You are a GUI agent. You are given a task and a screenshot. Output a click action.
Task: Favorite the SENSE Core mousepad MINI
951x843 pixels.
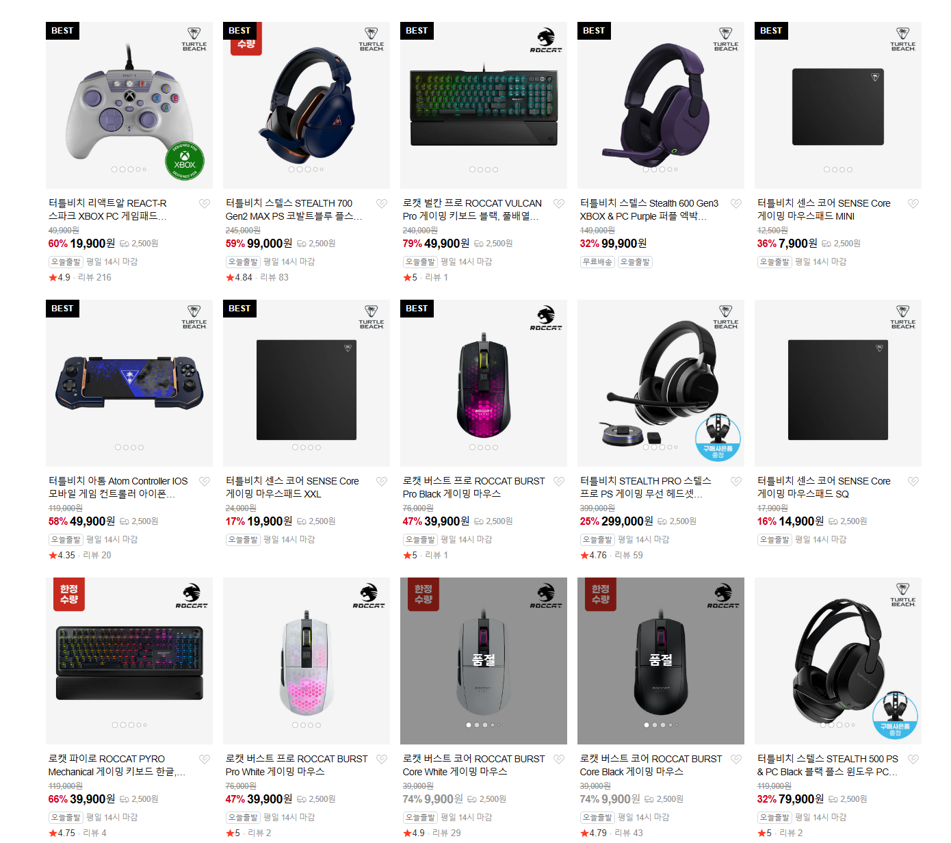[913, 203]
